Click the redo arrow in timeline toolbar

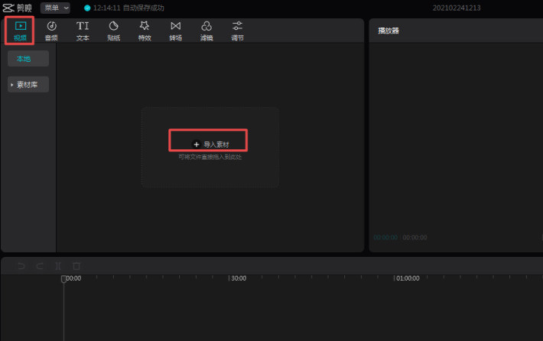coord(40,266)
